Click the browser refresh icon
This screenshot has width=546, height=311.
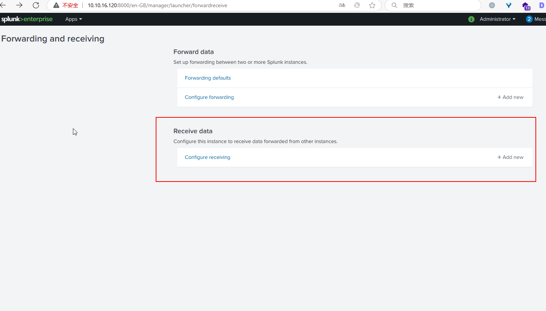pyautogui.click(x=36, y=5)
